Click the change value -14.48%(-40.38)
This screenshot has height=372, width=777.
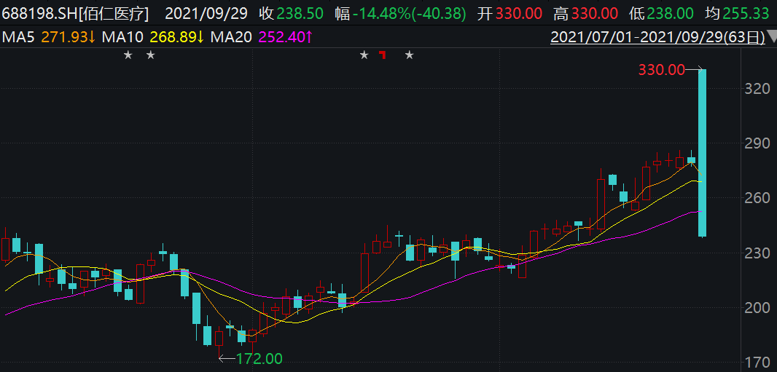(x=410, y=14)
